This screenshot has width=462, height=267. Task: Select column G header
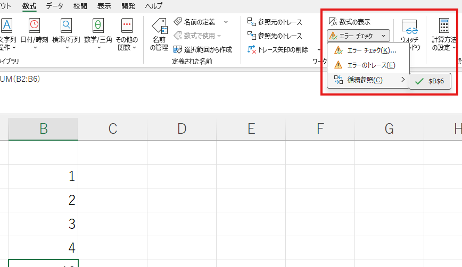point(389,129)
